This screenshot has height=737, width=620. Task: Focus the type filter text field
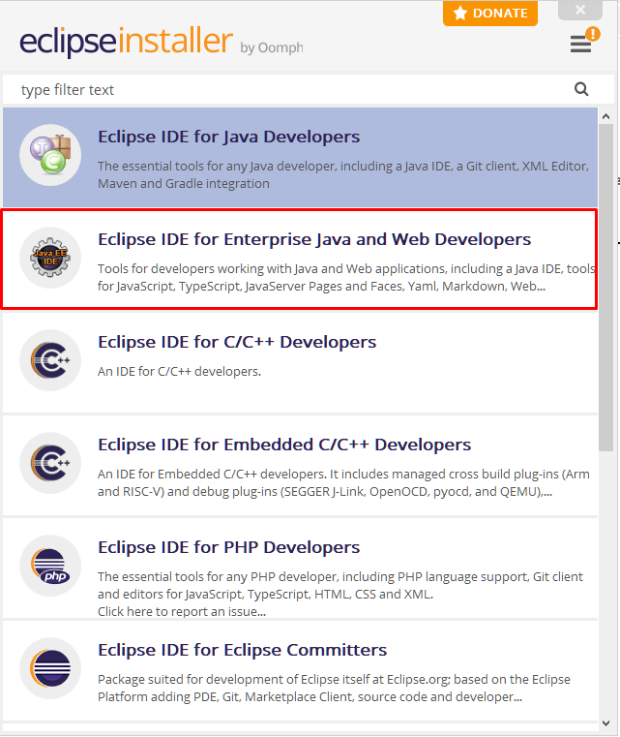tap(309, 89)
